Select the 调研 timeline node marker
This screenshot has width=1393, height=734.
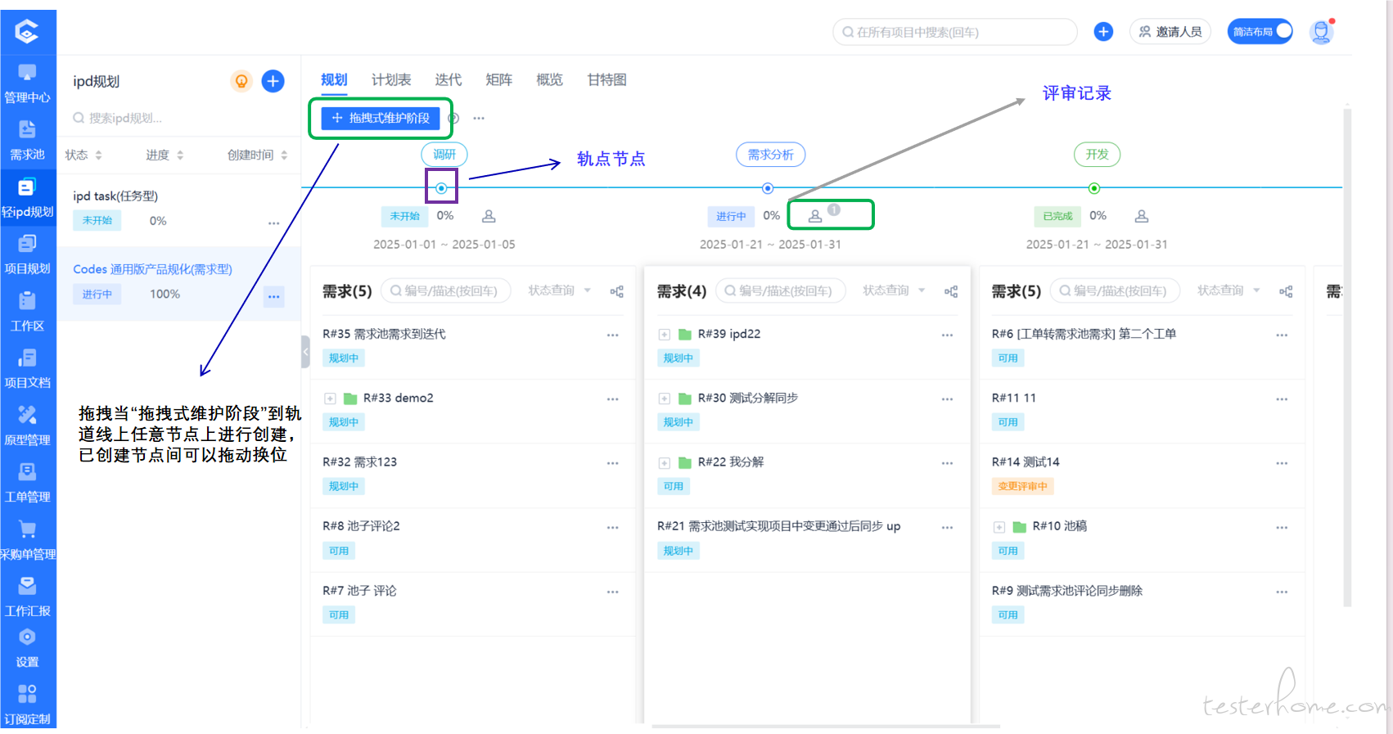(441, 188)
